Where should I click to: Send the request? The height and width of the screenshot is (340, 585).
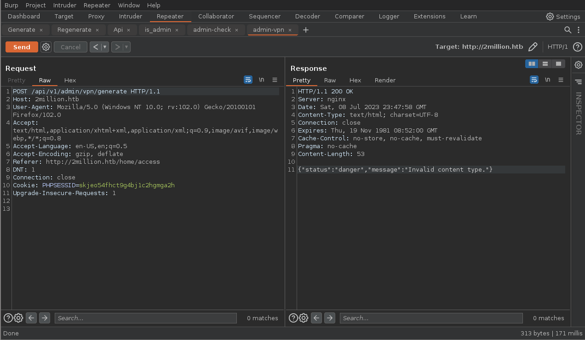point(22,47)
